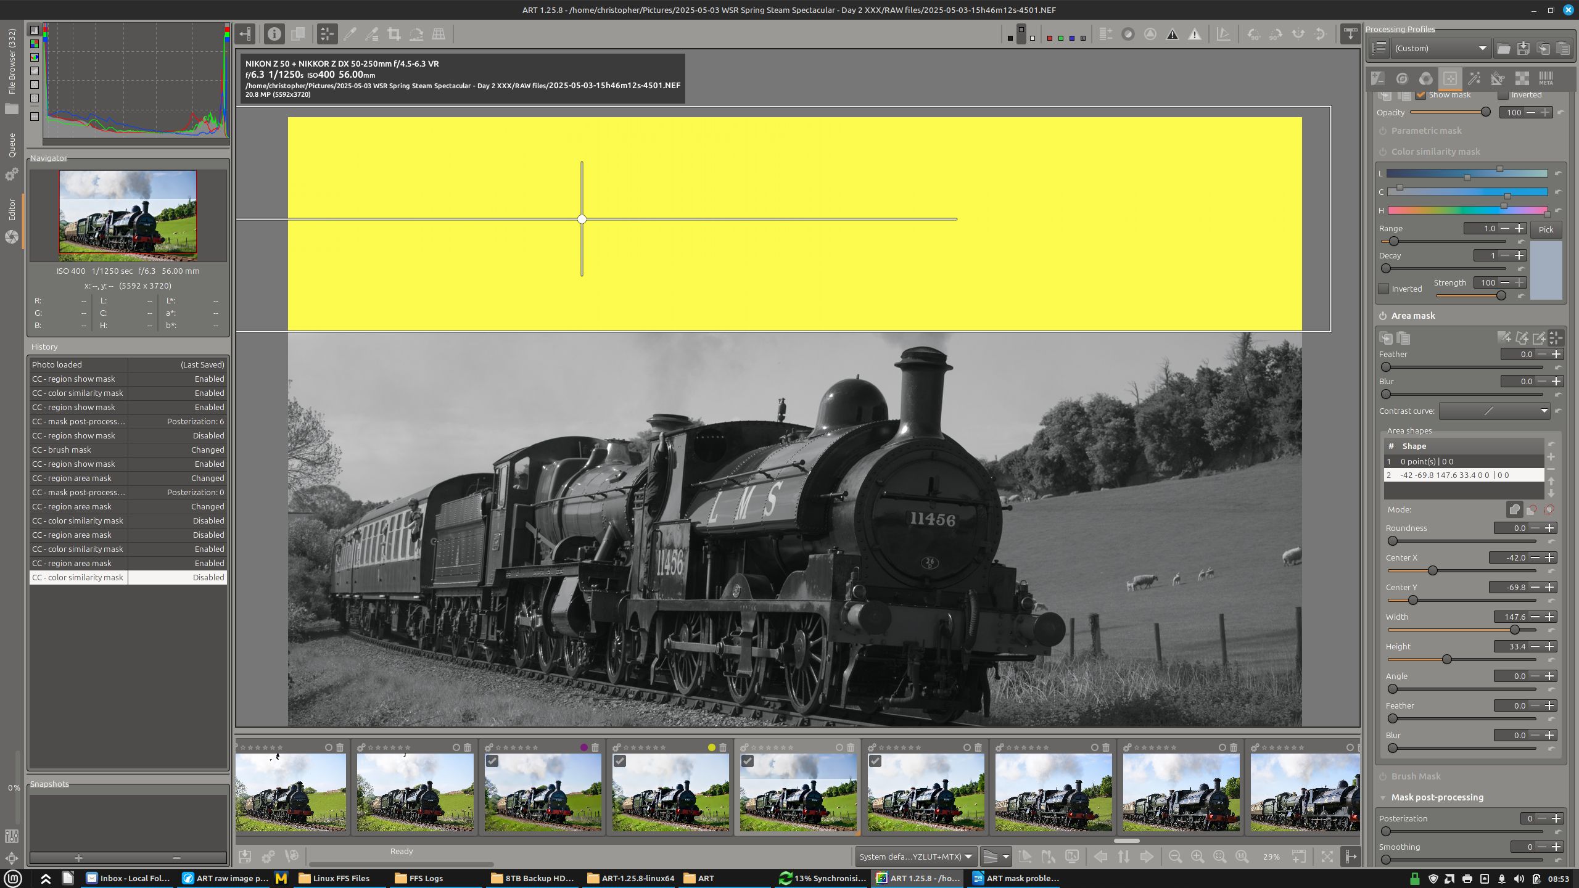Decrease Center X value with minus button
Screen dimensions: 1579x888
(x=1535, y=557)
